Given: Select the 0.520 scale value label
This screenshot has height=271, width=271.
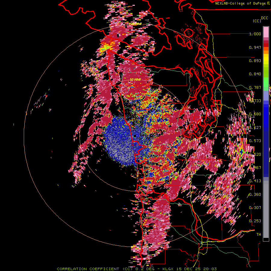Looking at the screenshot, I should tap(255, 154).
